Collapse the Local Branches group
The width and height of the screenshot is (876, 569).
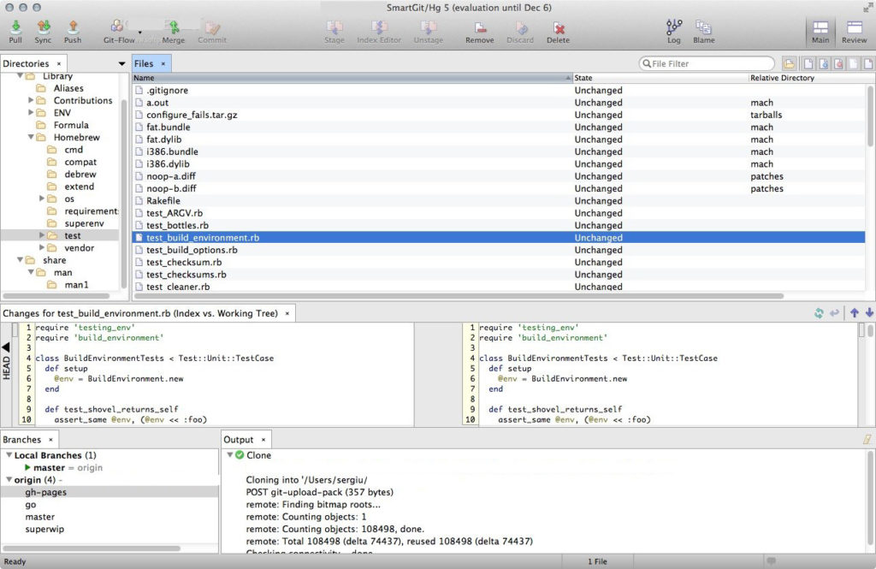(9, 455)
